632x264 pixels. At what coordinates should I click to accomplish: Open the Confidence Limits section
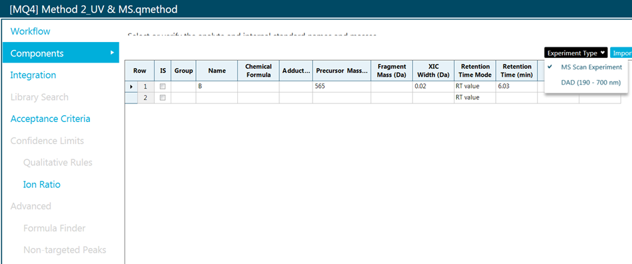(47, 141)
